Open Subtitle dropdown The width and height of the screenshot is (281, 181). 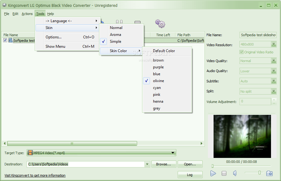pyautogui.click(x=274, y=81)
